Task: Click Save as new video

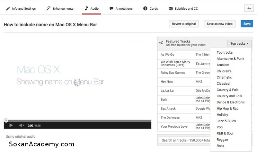Action: (x=220, y=24)
